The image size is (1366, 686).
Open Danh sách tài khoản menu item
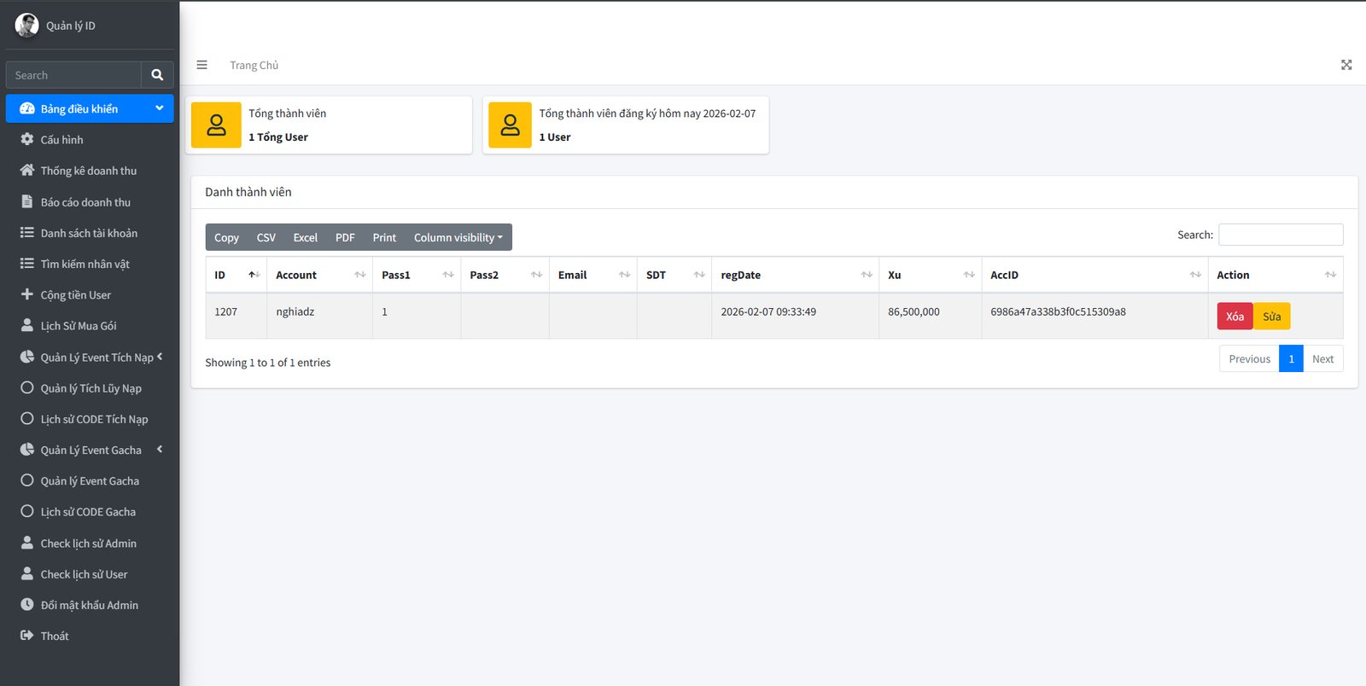pos(89,233)
